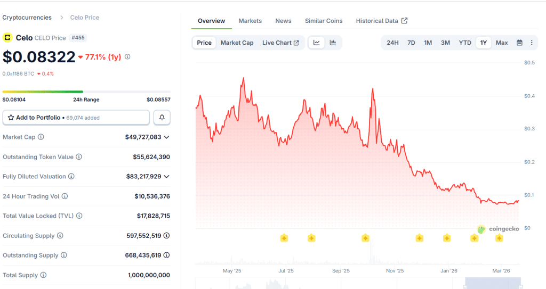Expand the Fully Diluted Valuation chevron

click(166, 176)
